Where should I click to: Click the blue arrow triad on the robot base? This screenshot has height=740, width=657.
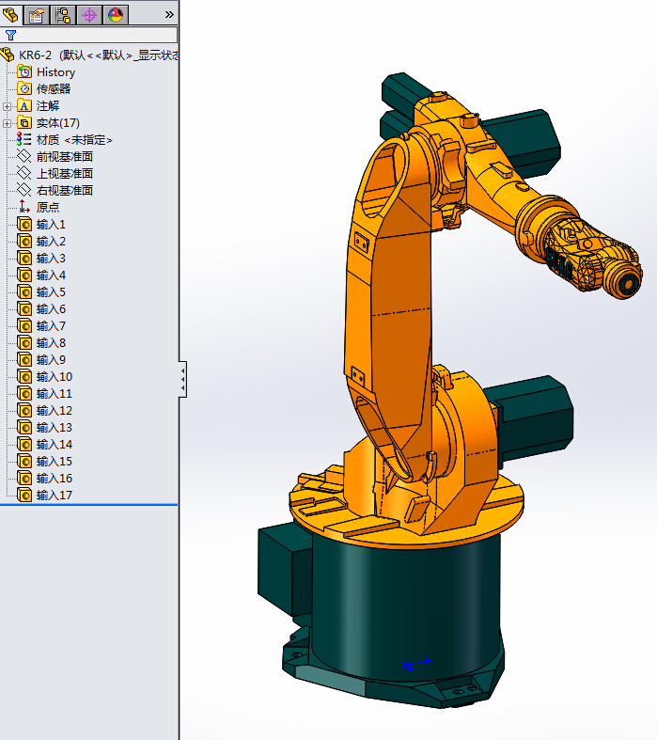417,664
